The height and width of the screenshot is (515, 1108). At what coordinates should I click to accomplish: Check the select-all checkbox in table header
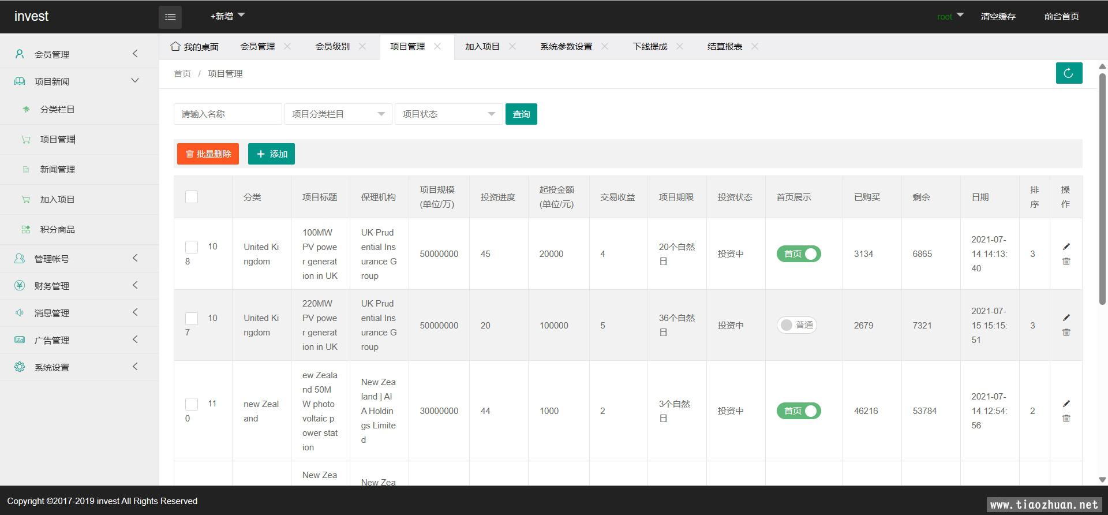coord(192,197)
